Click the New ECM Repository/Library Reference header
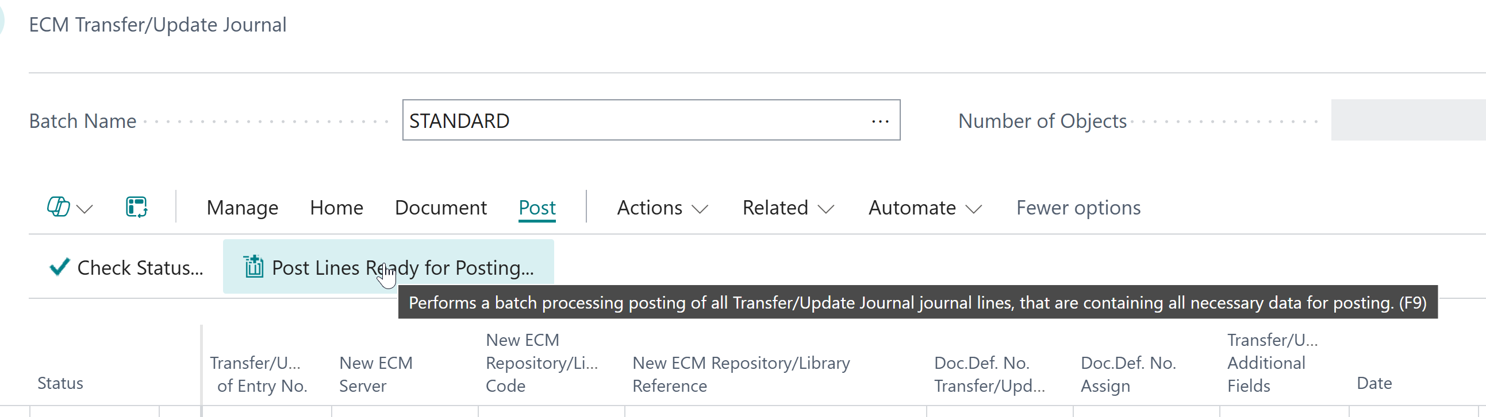Viewport: 1486px width, 417px height. point(740,374)
